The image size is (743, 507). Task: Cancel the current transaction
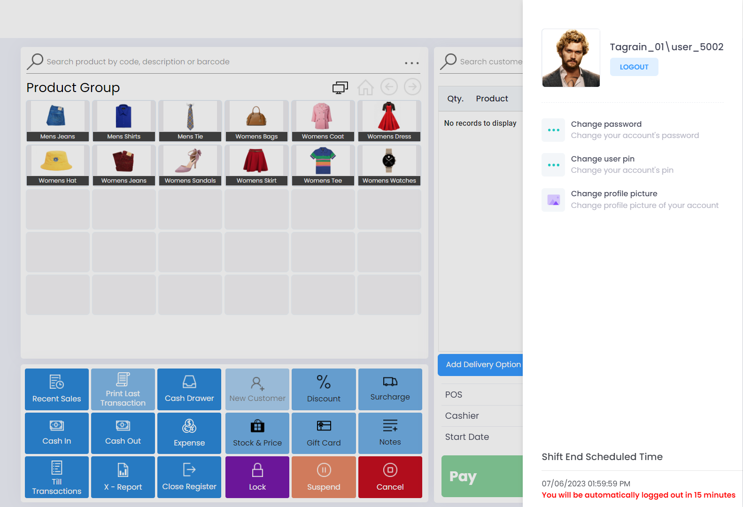click(x=390, y=477)
